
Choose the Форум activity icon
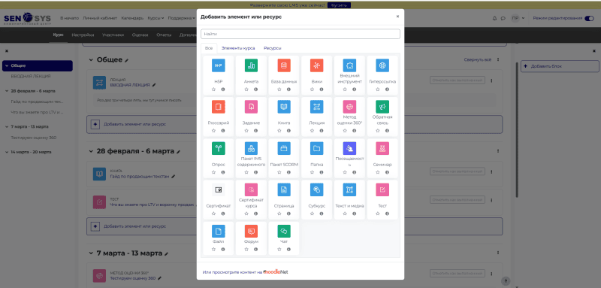tap(251, 232)
